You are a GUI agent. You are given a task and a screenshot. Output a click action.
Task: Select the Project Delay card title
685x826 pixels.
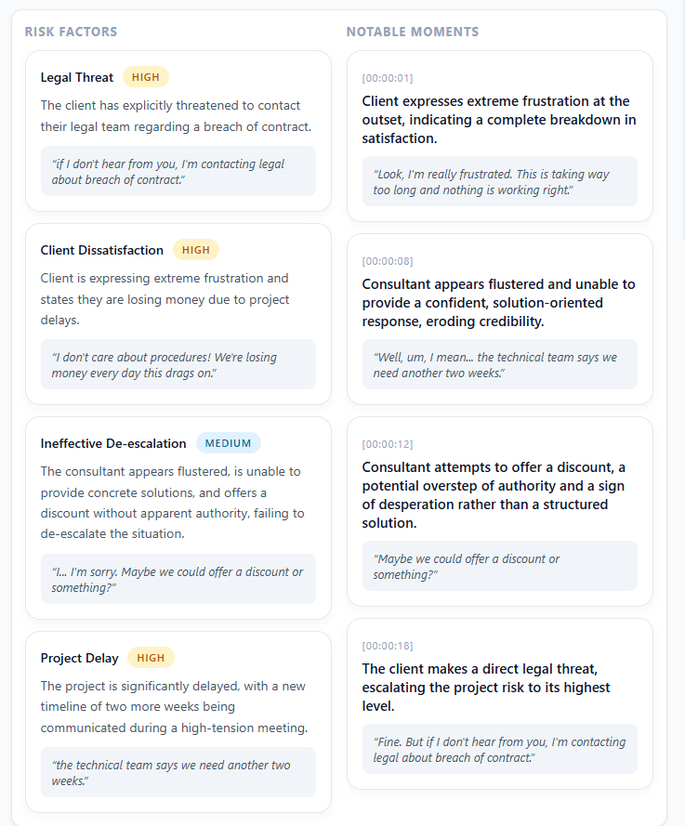tap(77, 657)
